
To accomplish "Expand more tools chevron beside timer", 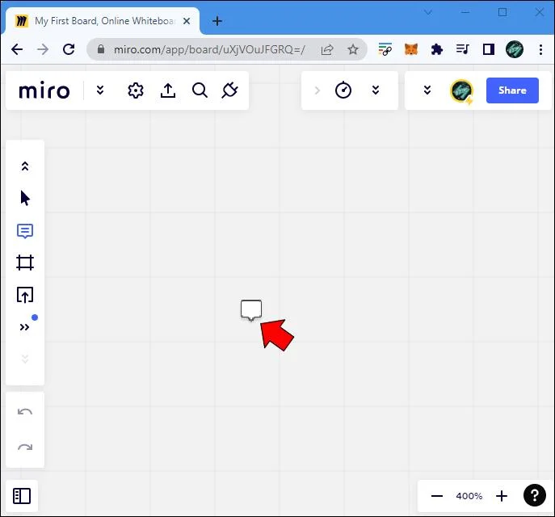I will coord(376,90).
